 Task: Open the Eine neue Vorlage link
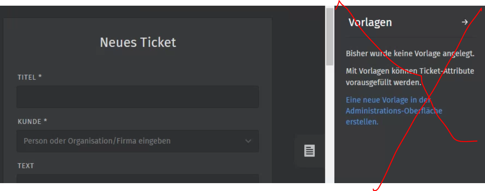point(394,111)
